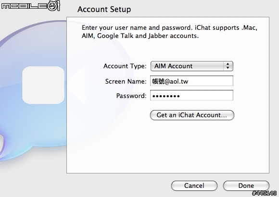Viewport: 279px width, 197px height.
Task: Click the Cancel button
Action: point(194,185)
